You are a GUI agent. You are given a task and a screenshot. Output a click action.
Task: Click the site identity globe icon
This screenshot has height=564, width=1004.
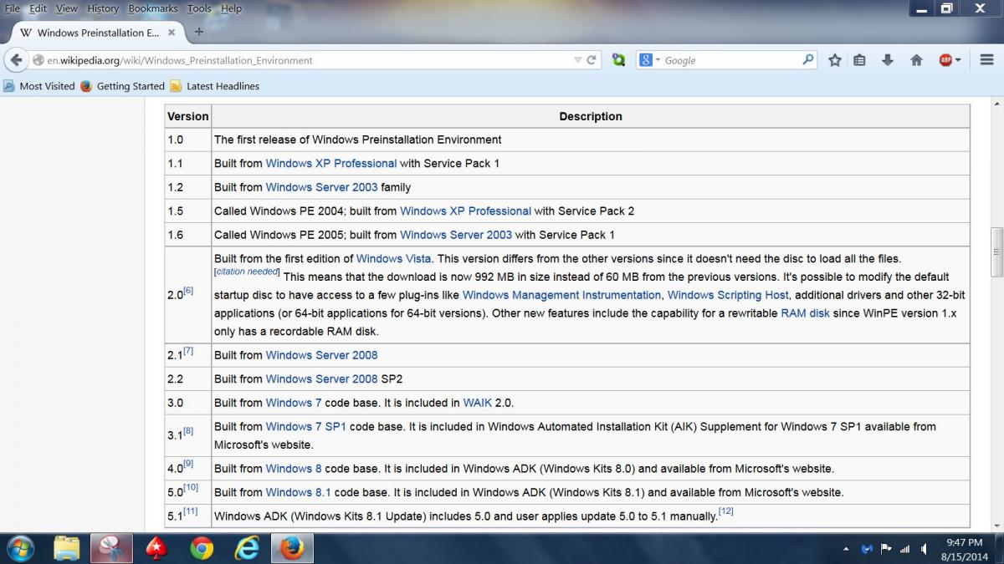tap(38, 60)
